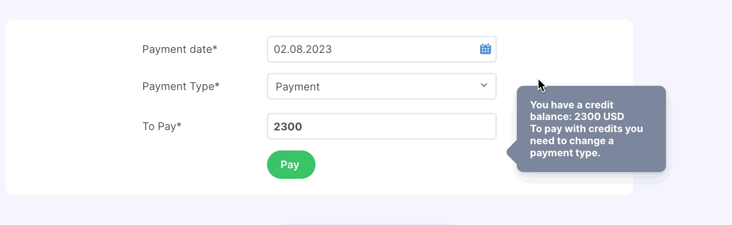
Task: Click 'payment type.' tooltip last line
Action: (565, 153)
